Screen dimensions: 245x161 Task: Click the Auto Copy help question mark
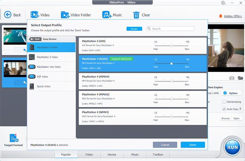tap(240, 109)
